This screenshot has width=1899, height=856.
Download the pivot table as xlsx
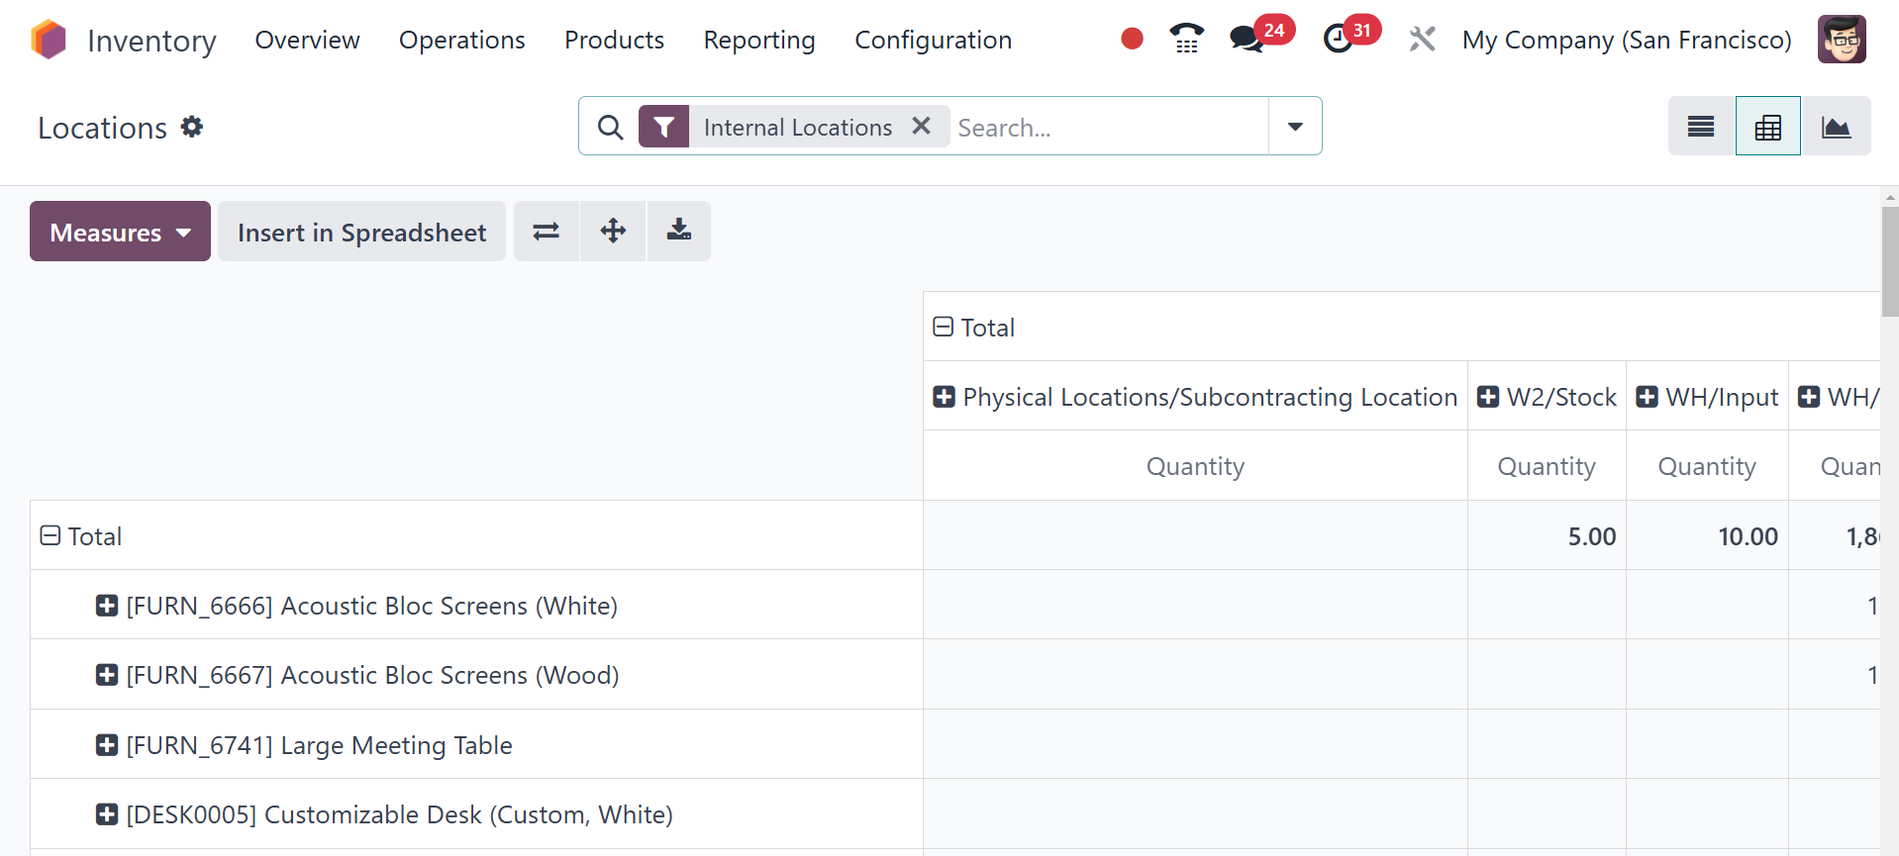678,232
